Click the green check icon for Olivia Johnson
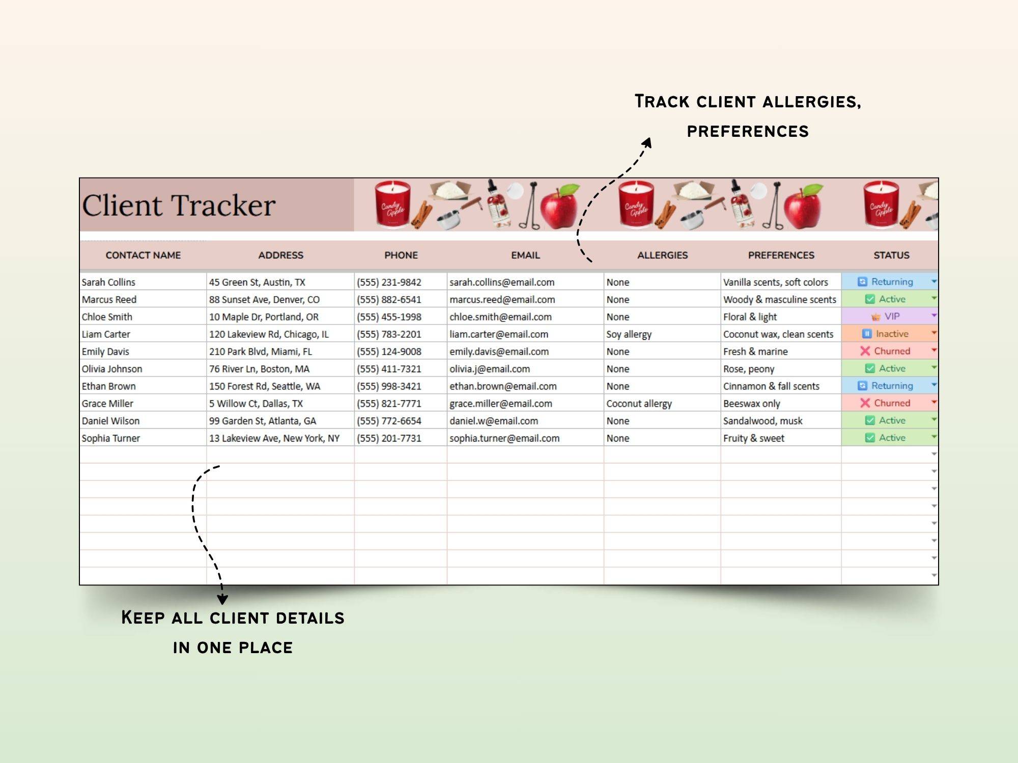Screen dimensions: 1018x763 pos(870,368)
